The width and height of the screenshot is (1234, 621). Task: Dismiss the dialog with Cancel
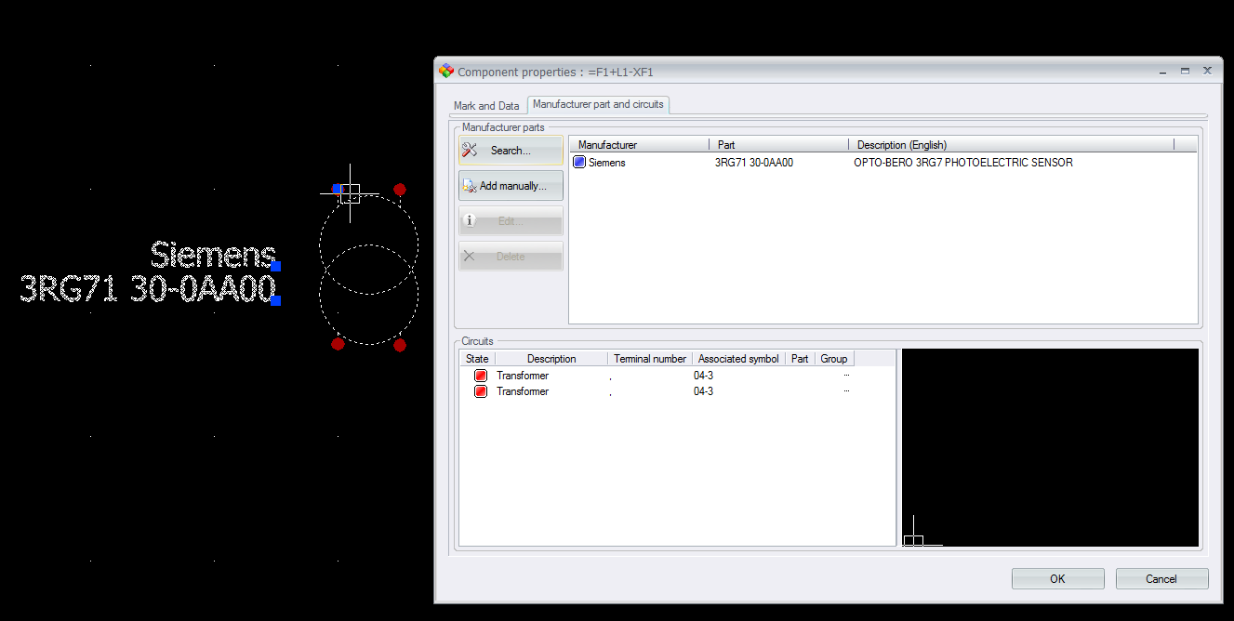coord(1161,578)
